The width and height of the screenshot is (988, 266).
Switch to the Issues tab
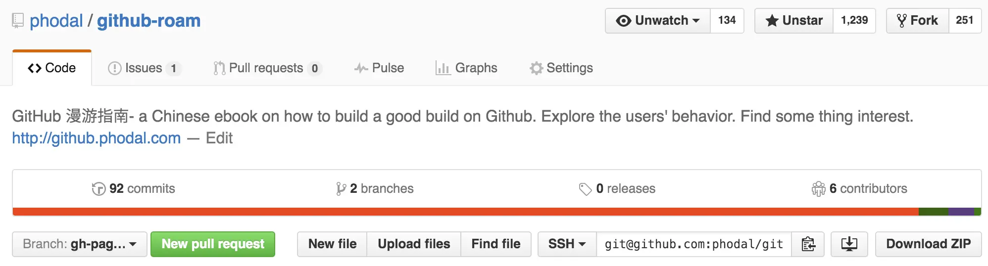click(x=145, y=68)
